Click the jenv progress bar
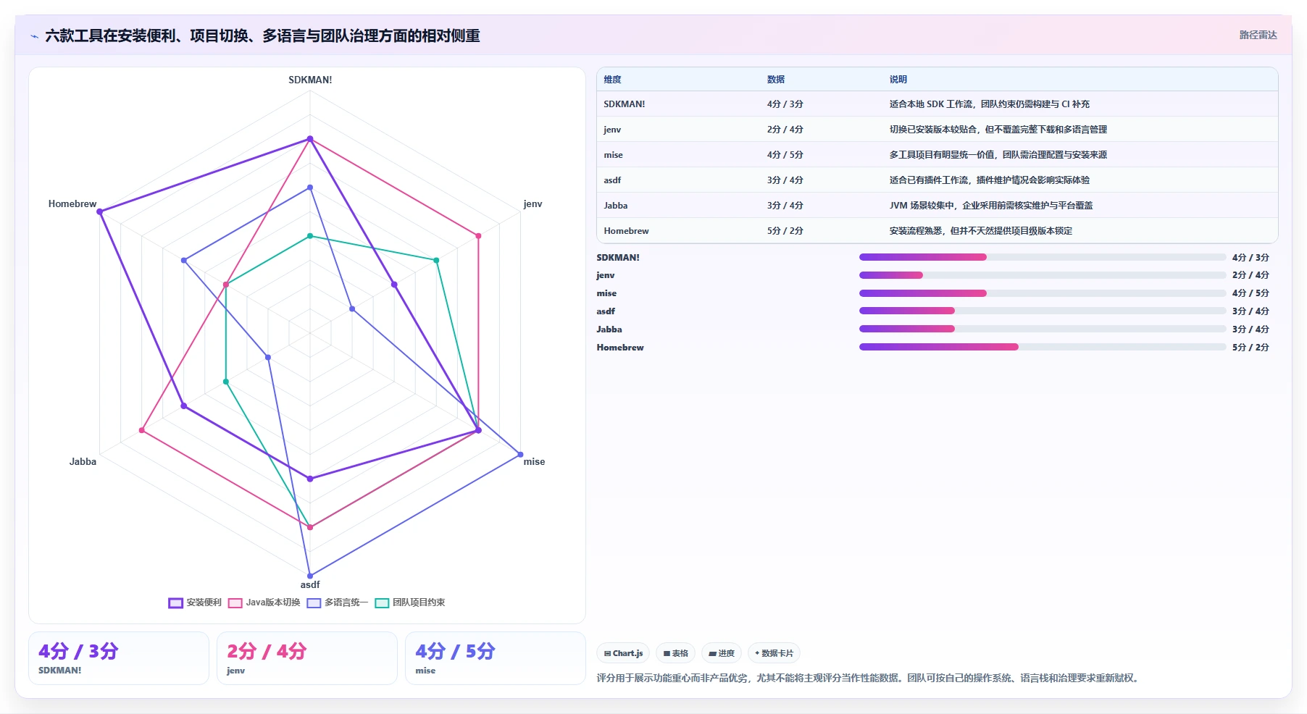Screen dimensions: 1307x714 pyautogui.click(x=1043, y=275)
